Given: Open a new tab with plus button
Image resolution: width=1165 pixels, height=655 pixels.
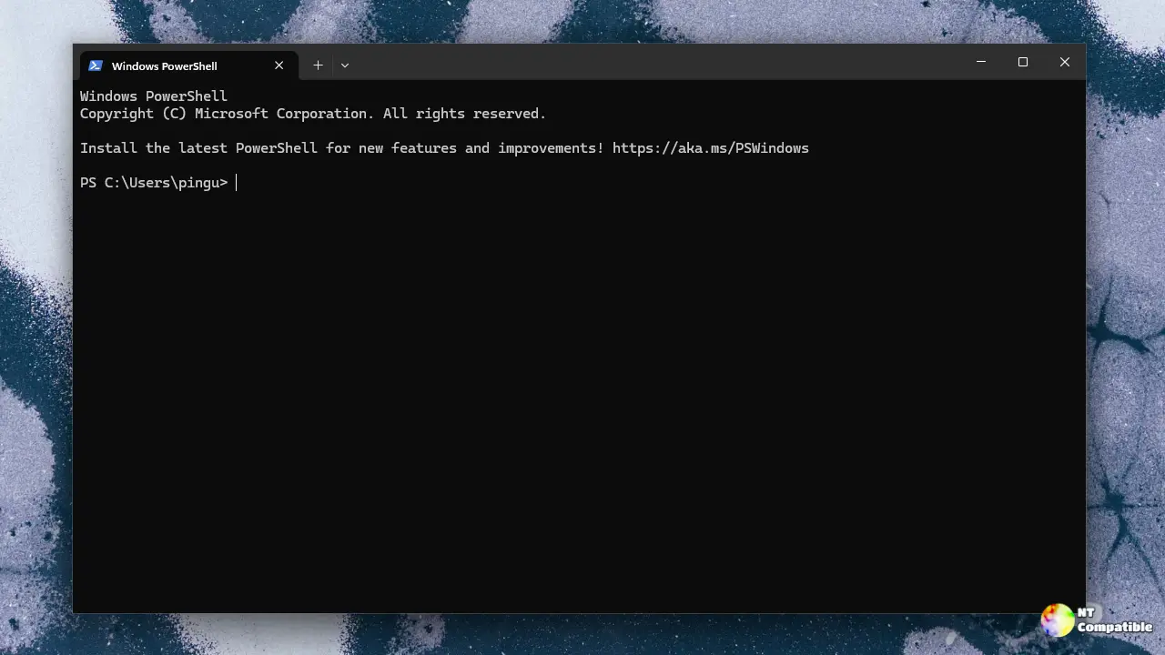Looking at the screenshot, I should point(318,65).
